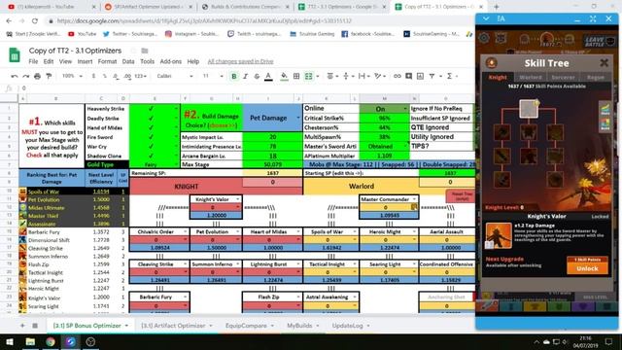Add a new sheet with plus icon

[22, 326]
